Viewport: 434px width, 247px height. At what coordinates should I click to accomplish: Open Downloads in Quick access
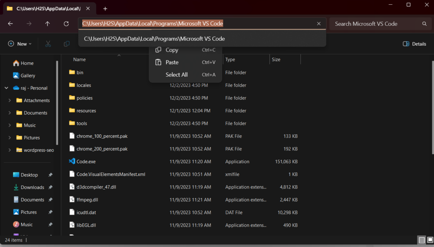point(32,187)
